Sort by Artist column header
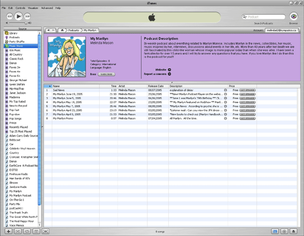 point(132,86)
